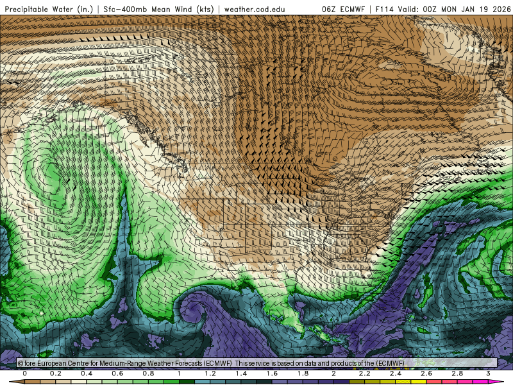The width and height of the screenshot is (513, 385).
Task: Click the '0.8' color scale label
Action: tap(148, 373)
